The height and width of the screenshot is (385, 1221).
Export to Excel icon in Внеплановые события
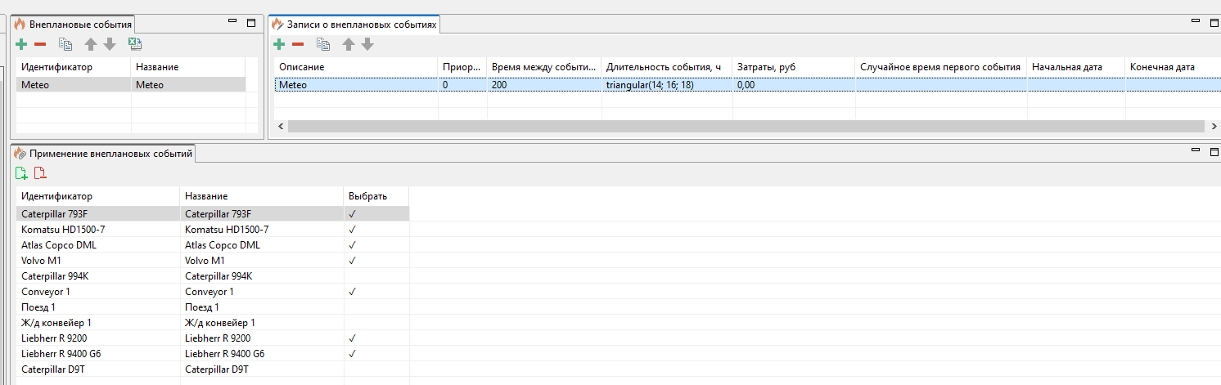[x=136, y=44]
